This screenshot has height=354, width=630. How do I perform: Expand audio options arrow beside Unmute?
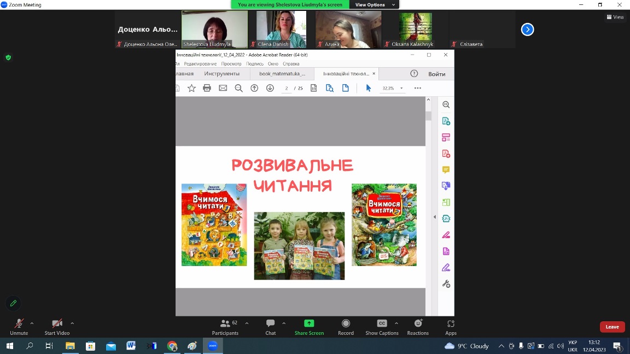coord(32,323)
